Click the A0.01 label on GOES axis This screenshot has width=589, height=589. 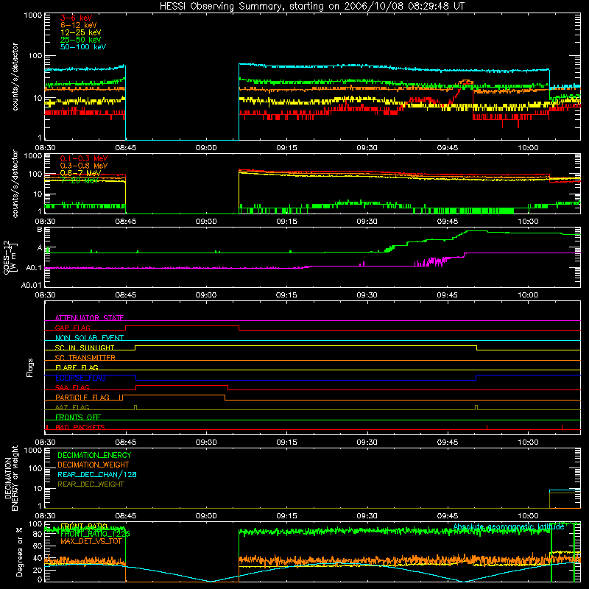click(32, 285)
